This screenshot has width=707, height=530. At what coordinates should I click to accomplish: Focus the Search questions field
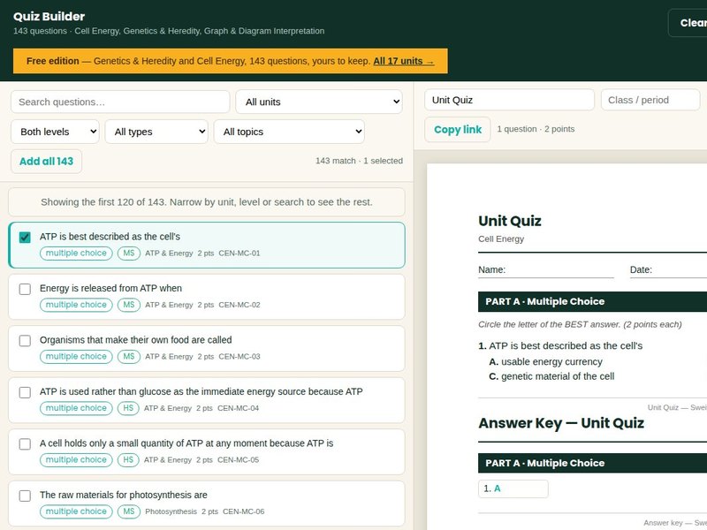click(120, 102)
